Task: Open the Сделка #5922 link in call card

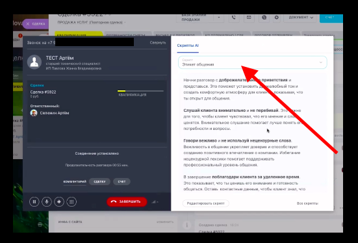Action: tap(43, 92)
